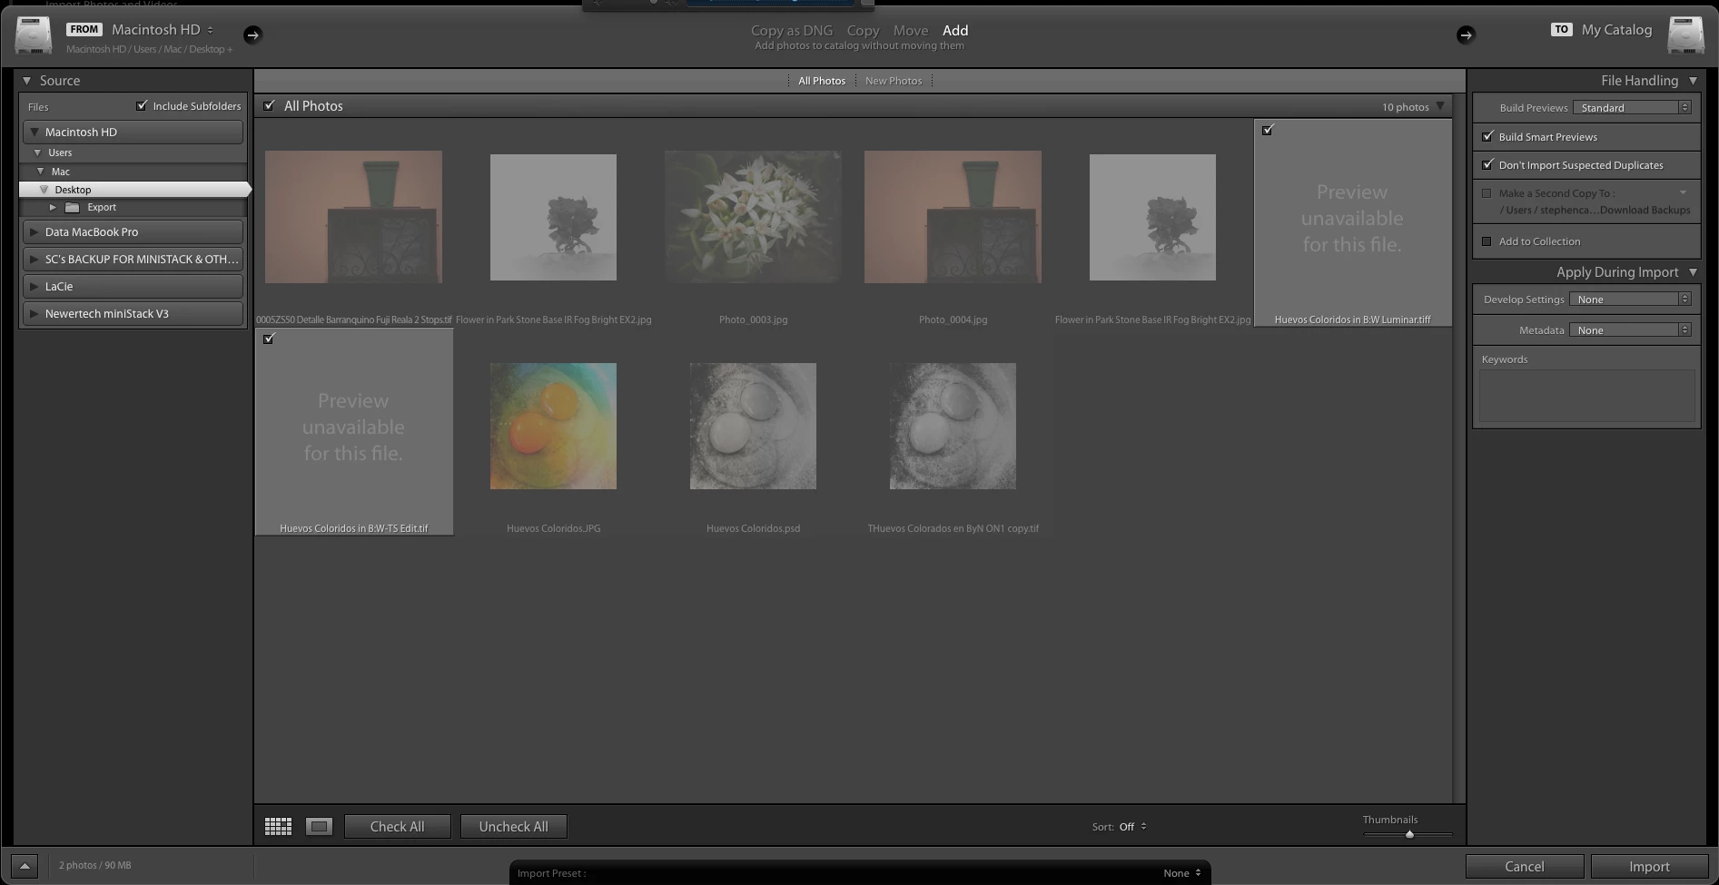The height and width of the screenshot is (885, 1719).
Task: Open the My Catalog destination
Action: point(1616,30)
